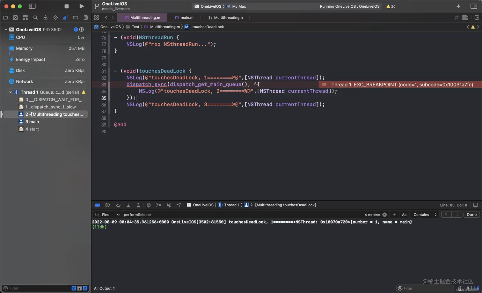The height and width of the screenshot is (293, 482).
Task: Select frame 0 __DISPATCH_WAIT_FOR
Action: (x=52, y=99)
